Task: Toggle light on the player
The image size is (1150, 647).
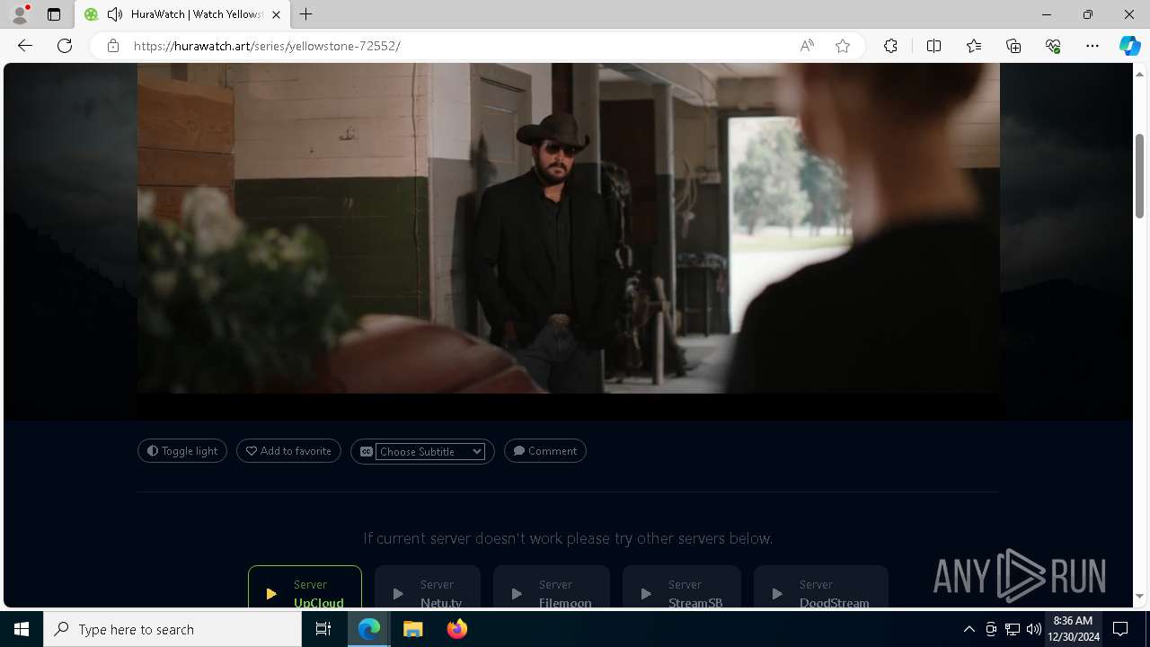Action: [x=182, y=451]
